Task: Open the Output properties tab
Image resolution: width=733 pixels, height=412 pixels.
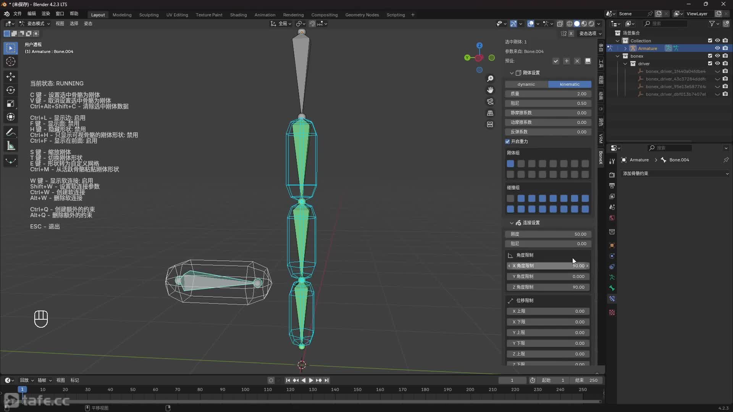Action: [x=612, y=185]
